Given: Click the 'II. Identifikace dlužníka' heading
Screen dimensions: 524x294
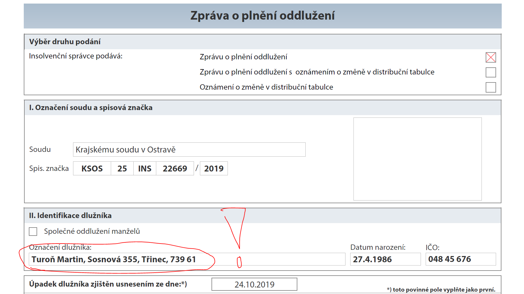Looking at the screenshot, I should coord(70,216).
